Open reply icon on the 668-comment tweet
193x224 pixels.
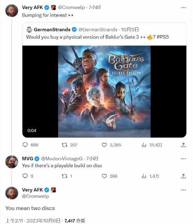click(x=25, y=145)
